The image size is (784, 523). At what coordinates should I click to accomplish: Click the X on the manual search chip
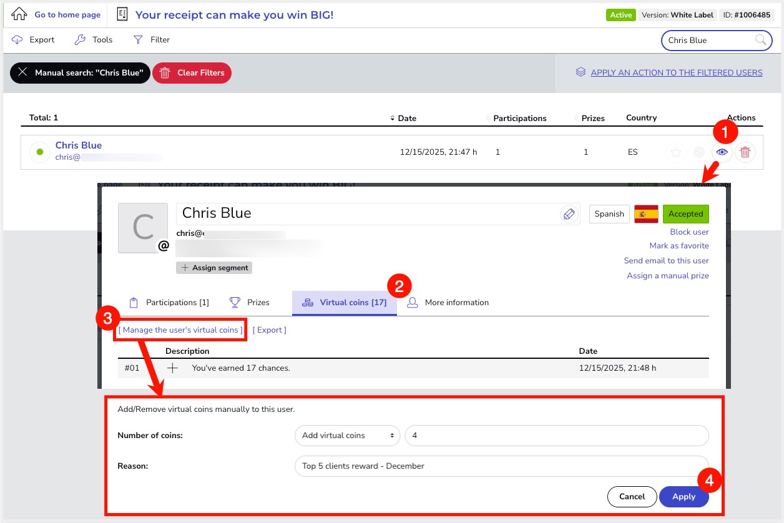tap(22, 72)
